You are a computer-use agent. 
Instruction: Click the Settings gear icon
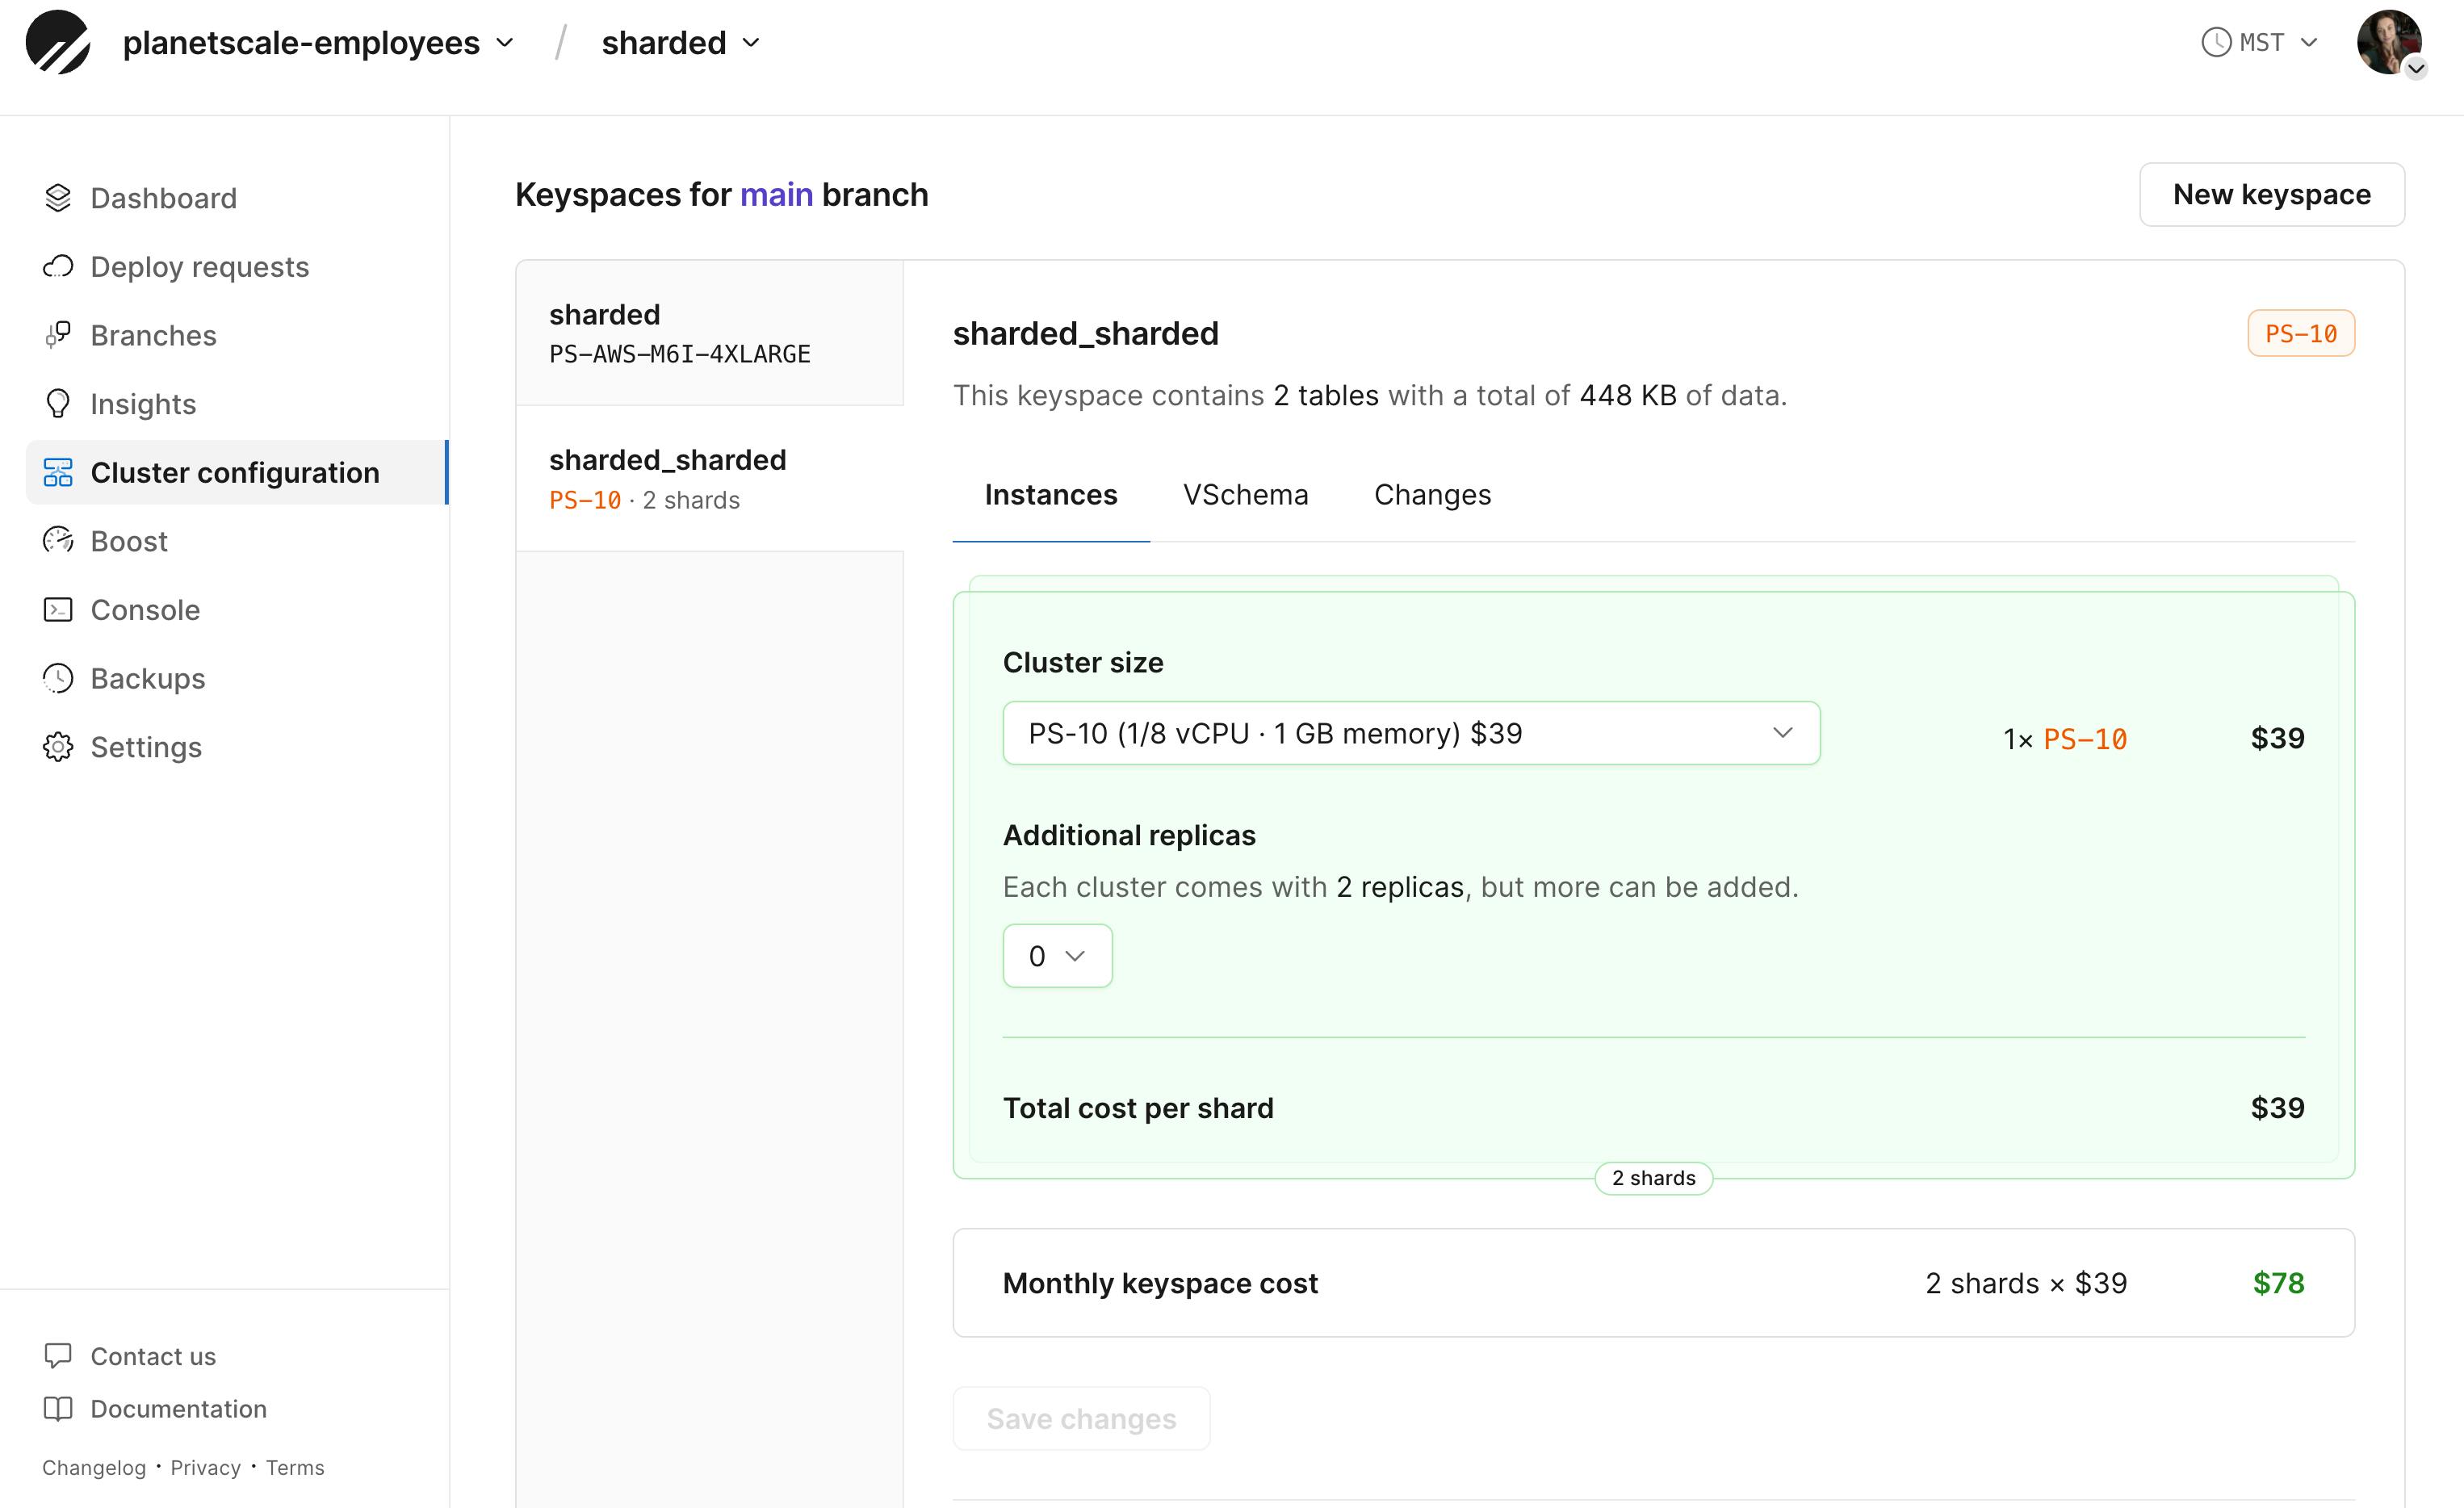pyautogui.click(x=58, y=747)
